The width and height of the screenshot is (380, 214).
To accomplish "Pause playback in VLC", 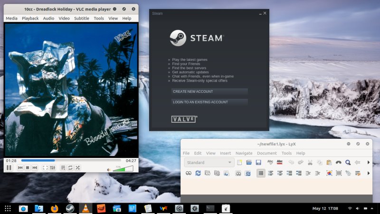I will 9,168.
